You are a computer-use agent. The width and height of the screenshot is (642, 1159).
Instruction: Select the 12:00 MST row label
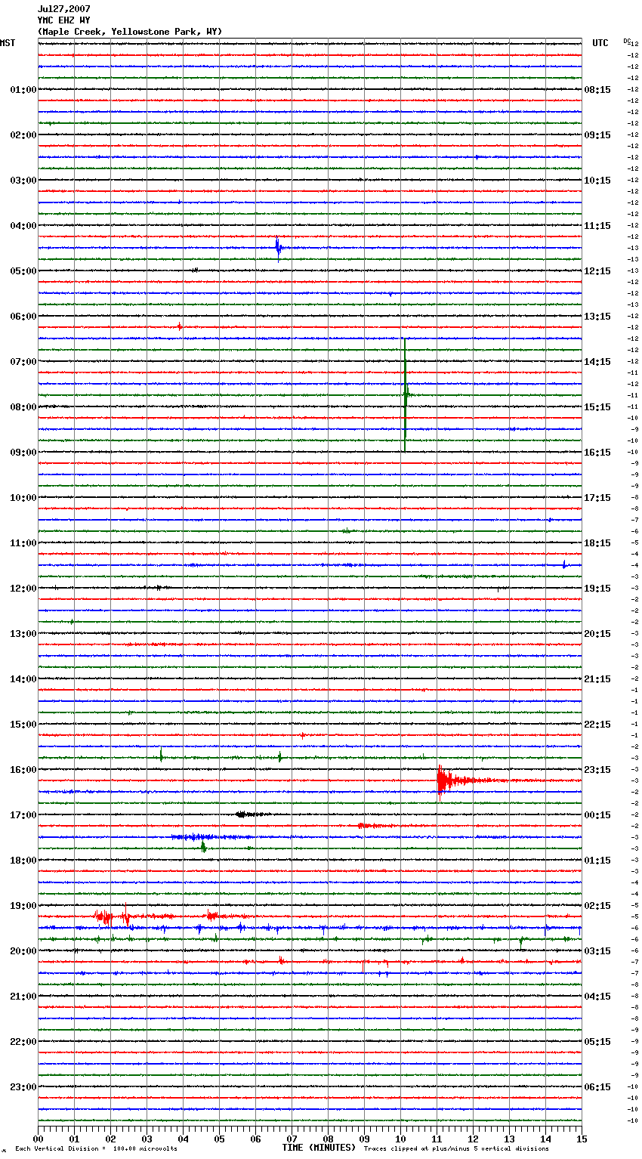click(x=23, y=589)
